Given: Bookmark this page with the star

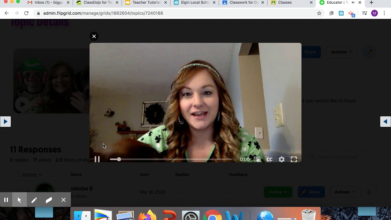Looking at the screenshot, I should coord(319,13).
